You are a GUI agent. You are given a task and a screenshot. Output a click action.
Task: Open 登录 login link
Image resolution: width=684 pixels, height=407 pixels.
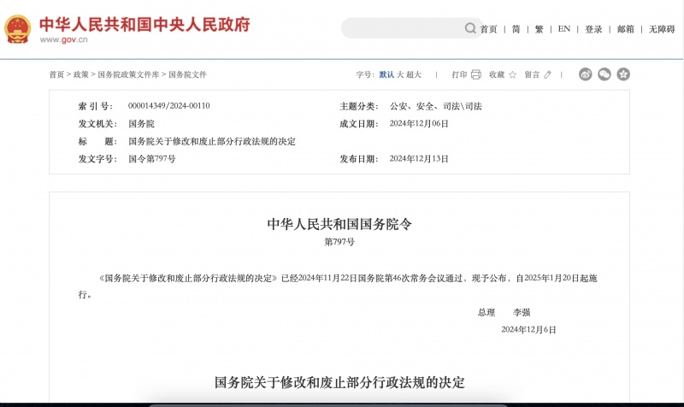tap(593, 29)
